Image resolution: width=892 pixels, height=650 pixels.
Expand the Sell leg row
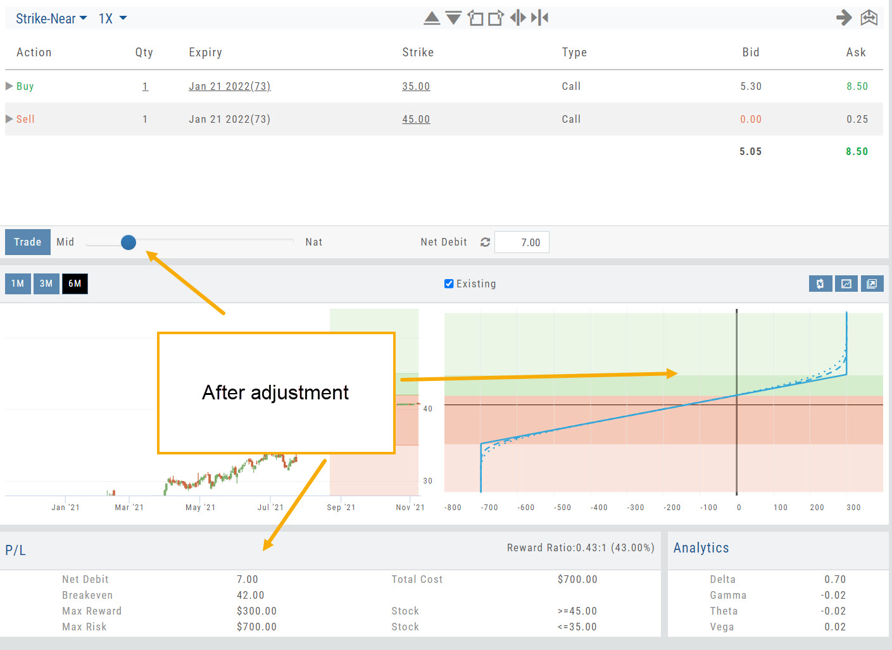[9, 119]
